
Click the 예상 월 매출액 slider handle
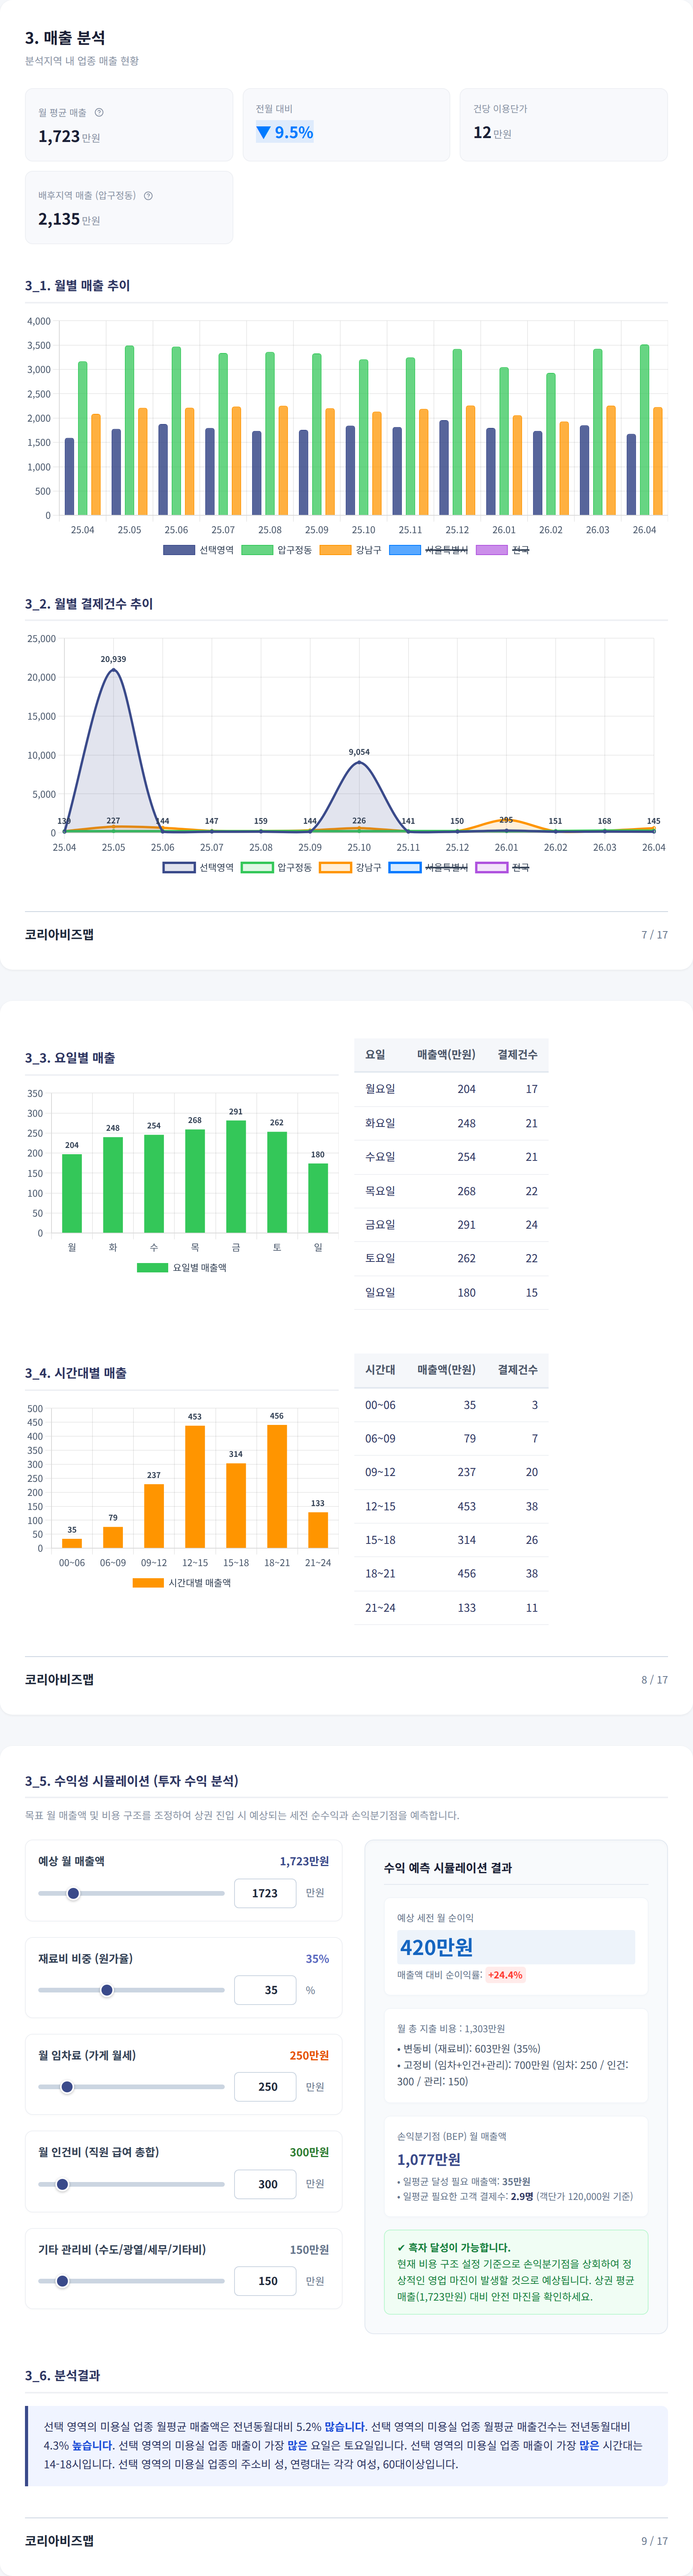pos(73,1893)
